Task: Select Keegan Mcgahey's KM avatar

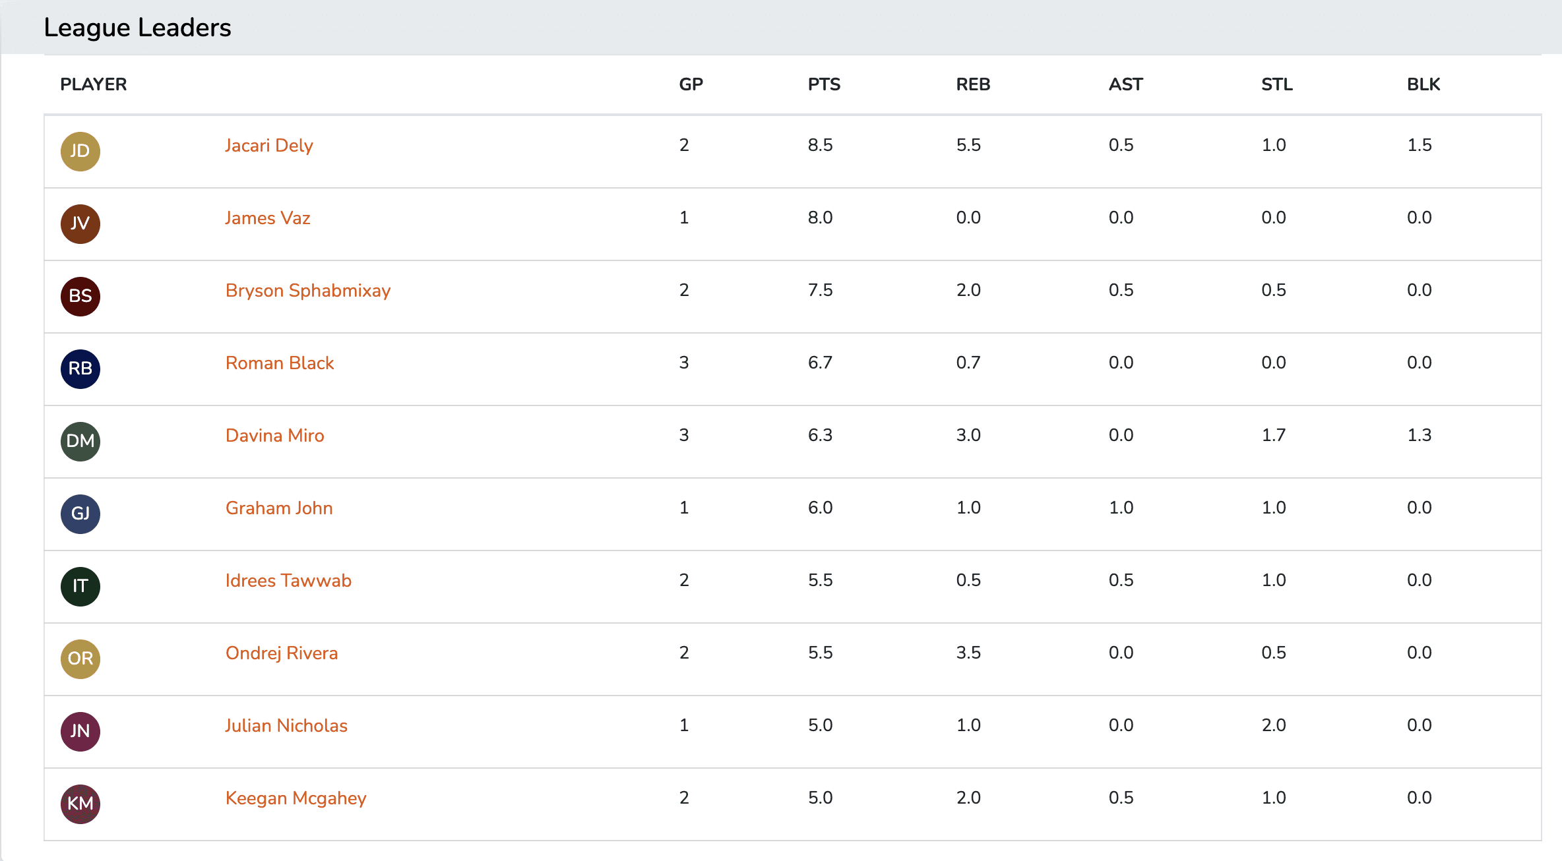Action: point(80,804)
